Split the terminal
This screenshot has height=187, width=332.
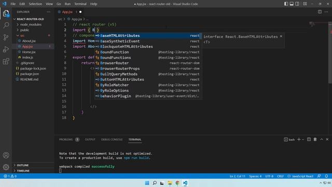[309, 139]
